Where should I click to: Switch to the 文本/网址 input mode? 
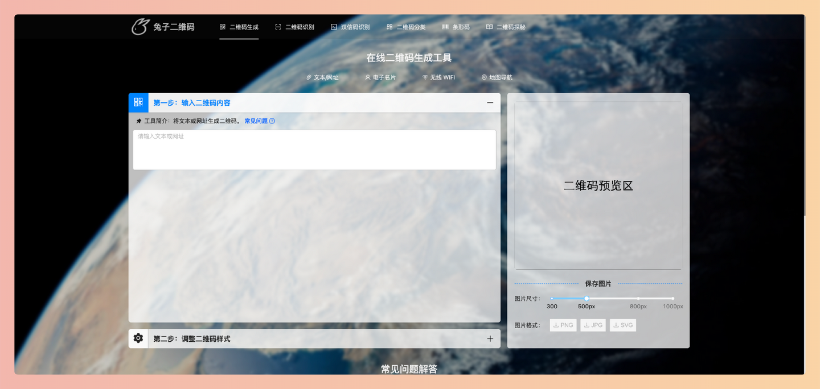click(322, 77)
